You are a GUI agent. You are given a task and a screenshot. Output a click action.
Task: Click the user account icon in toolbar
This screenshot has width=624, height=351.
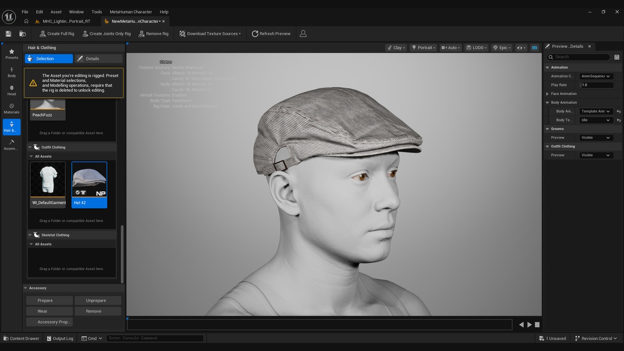303,34
